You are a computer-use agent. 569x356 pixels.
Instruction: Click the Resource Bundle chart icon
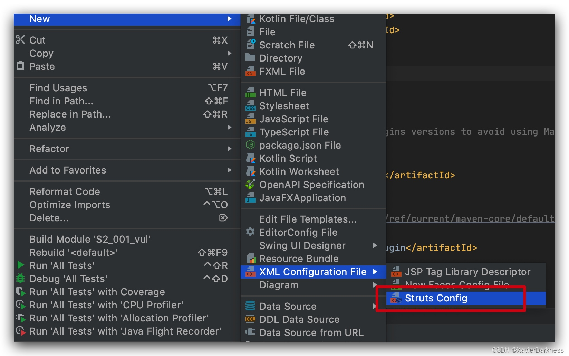pos(251,259)
